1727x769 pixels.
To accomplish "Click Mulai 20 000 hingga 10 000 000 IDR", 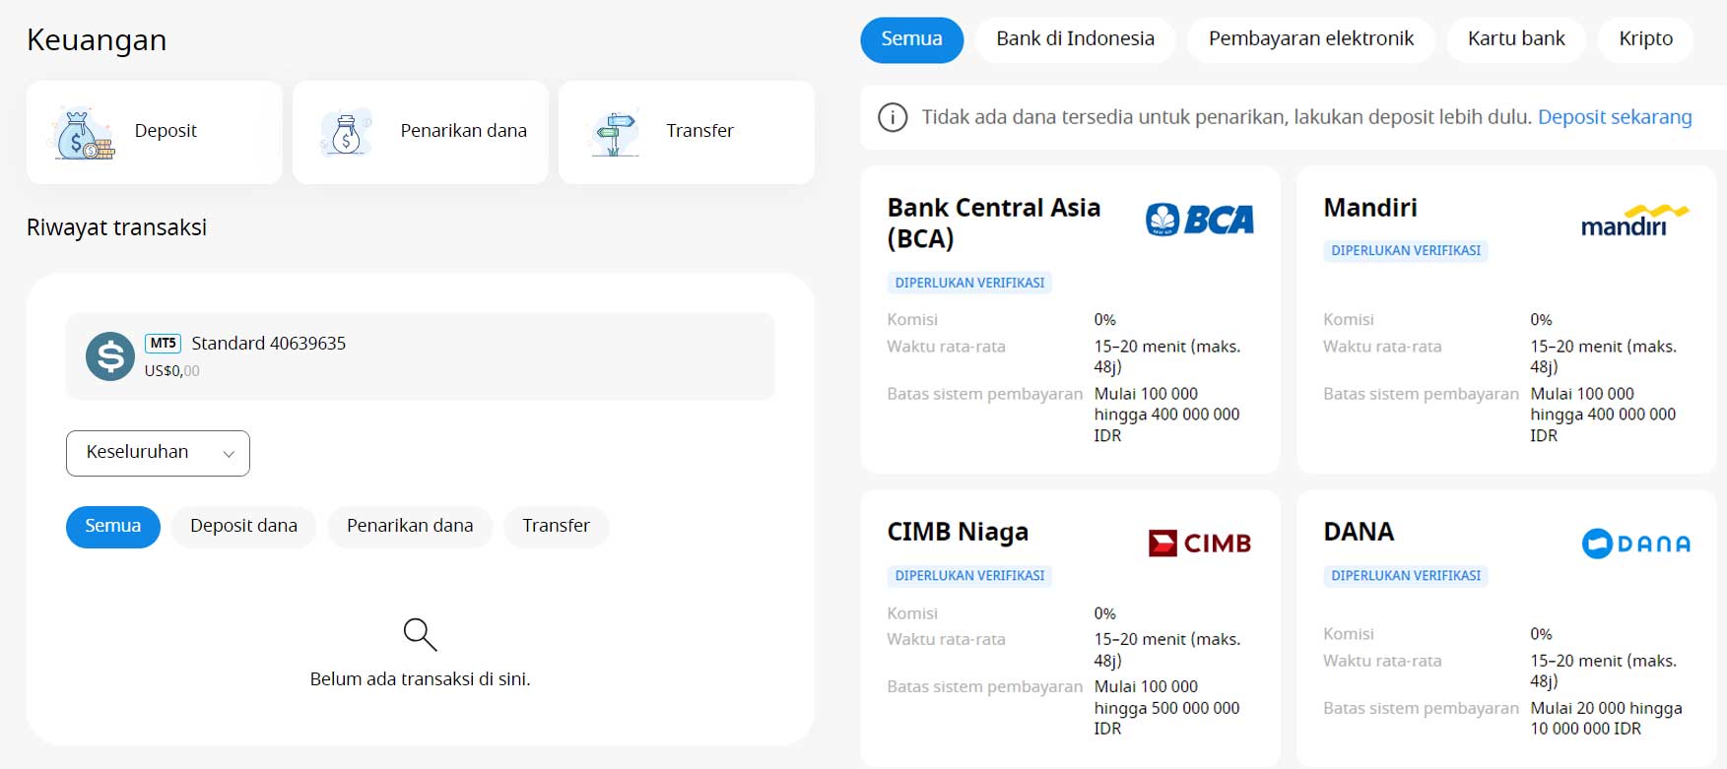I will coord(1606,719).
